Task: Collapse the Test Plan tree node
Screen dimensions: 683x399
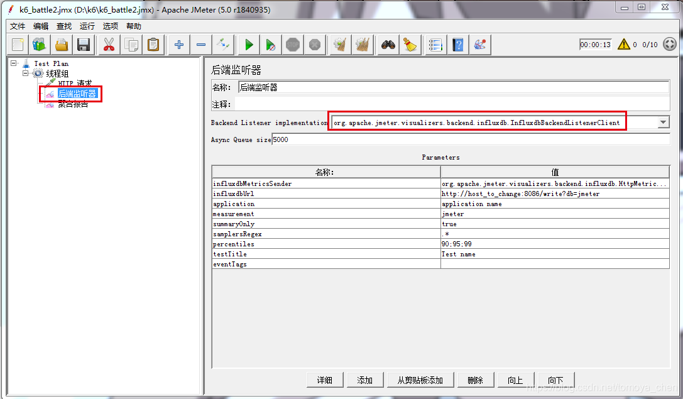Action: click(13, 63)
